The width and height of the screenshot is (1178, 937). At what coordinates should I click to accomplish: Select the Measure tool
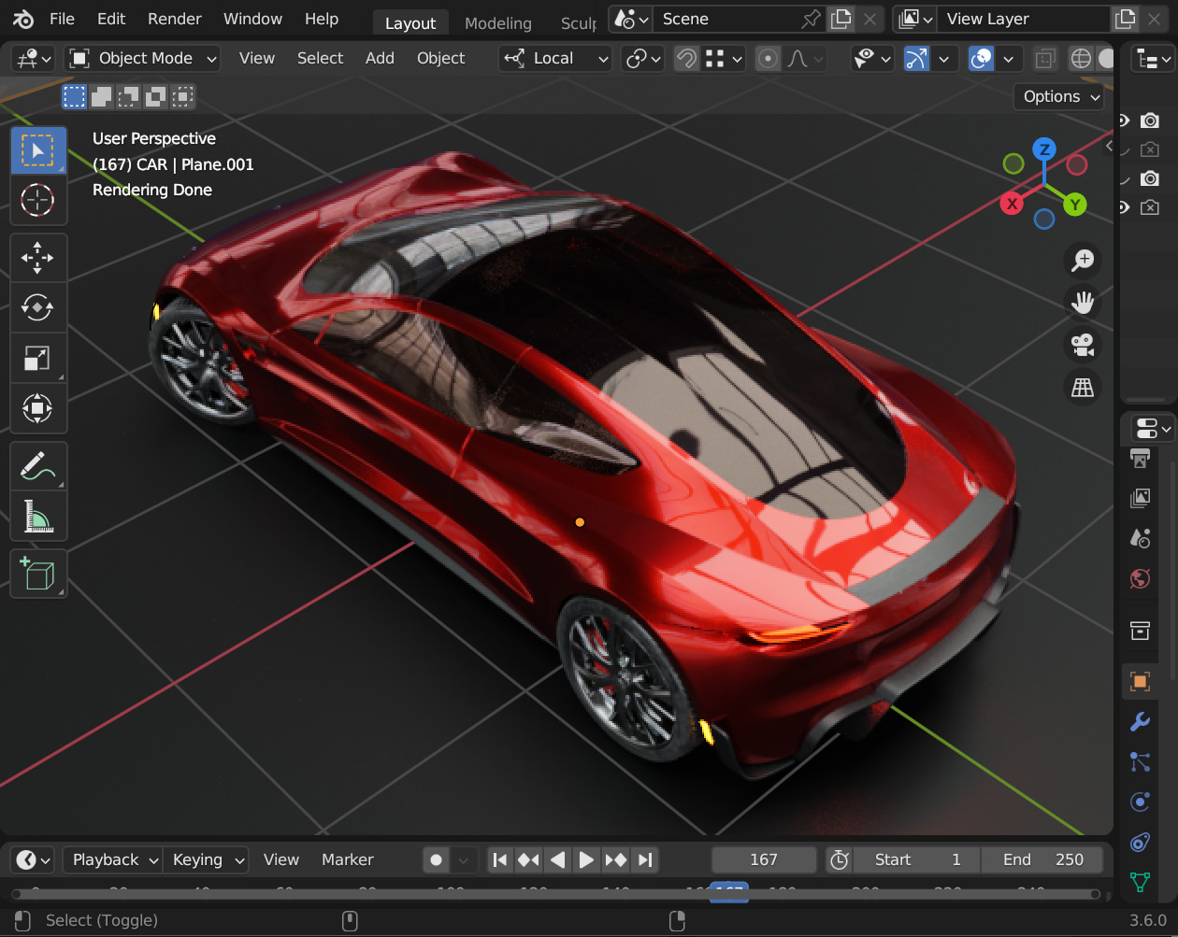coord(38,516)
